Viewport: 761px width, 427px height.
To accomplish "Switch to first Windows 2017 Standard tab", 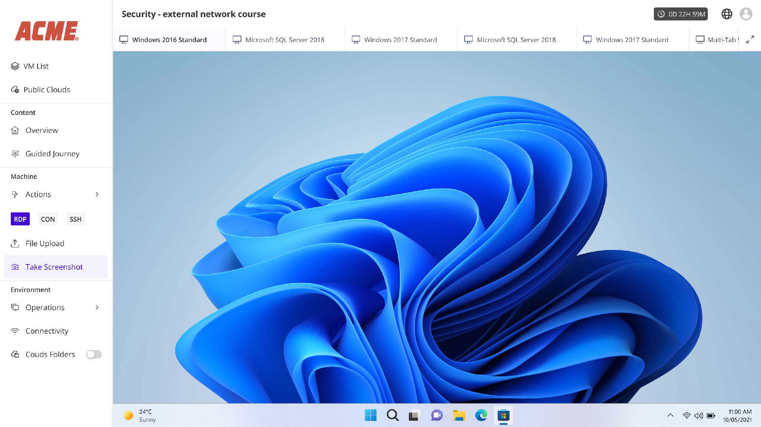I will tap(401, 39).
